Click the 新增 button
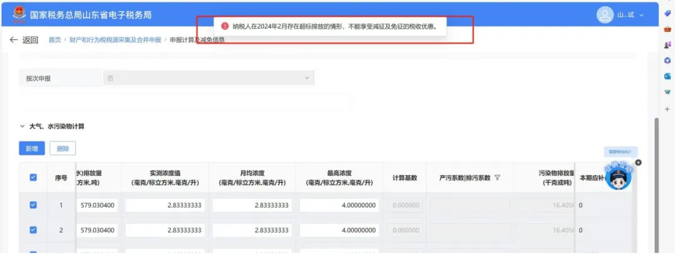The height and width of the screenshot is (254, 676). pos(32,149)
